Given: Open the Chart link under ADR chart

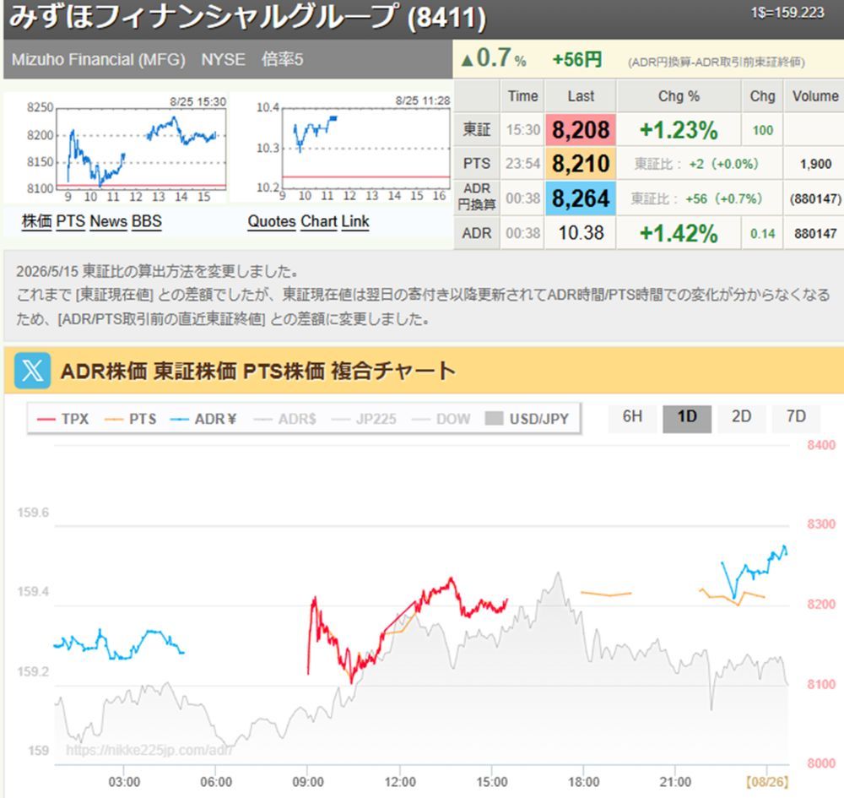Looking at the screenshot, I should tap(319, 221).
